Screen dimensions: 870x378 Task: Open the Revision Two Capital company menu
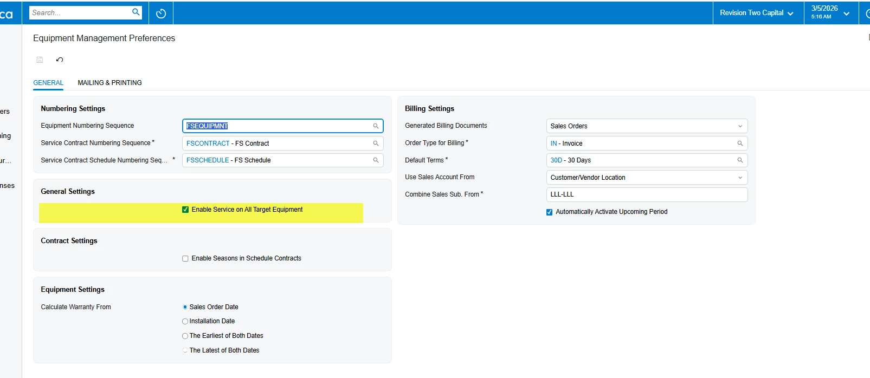click(x=757, y=13)
